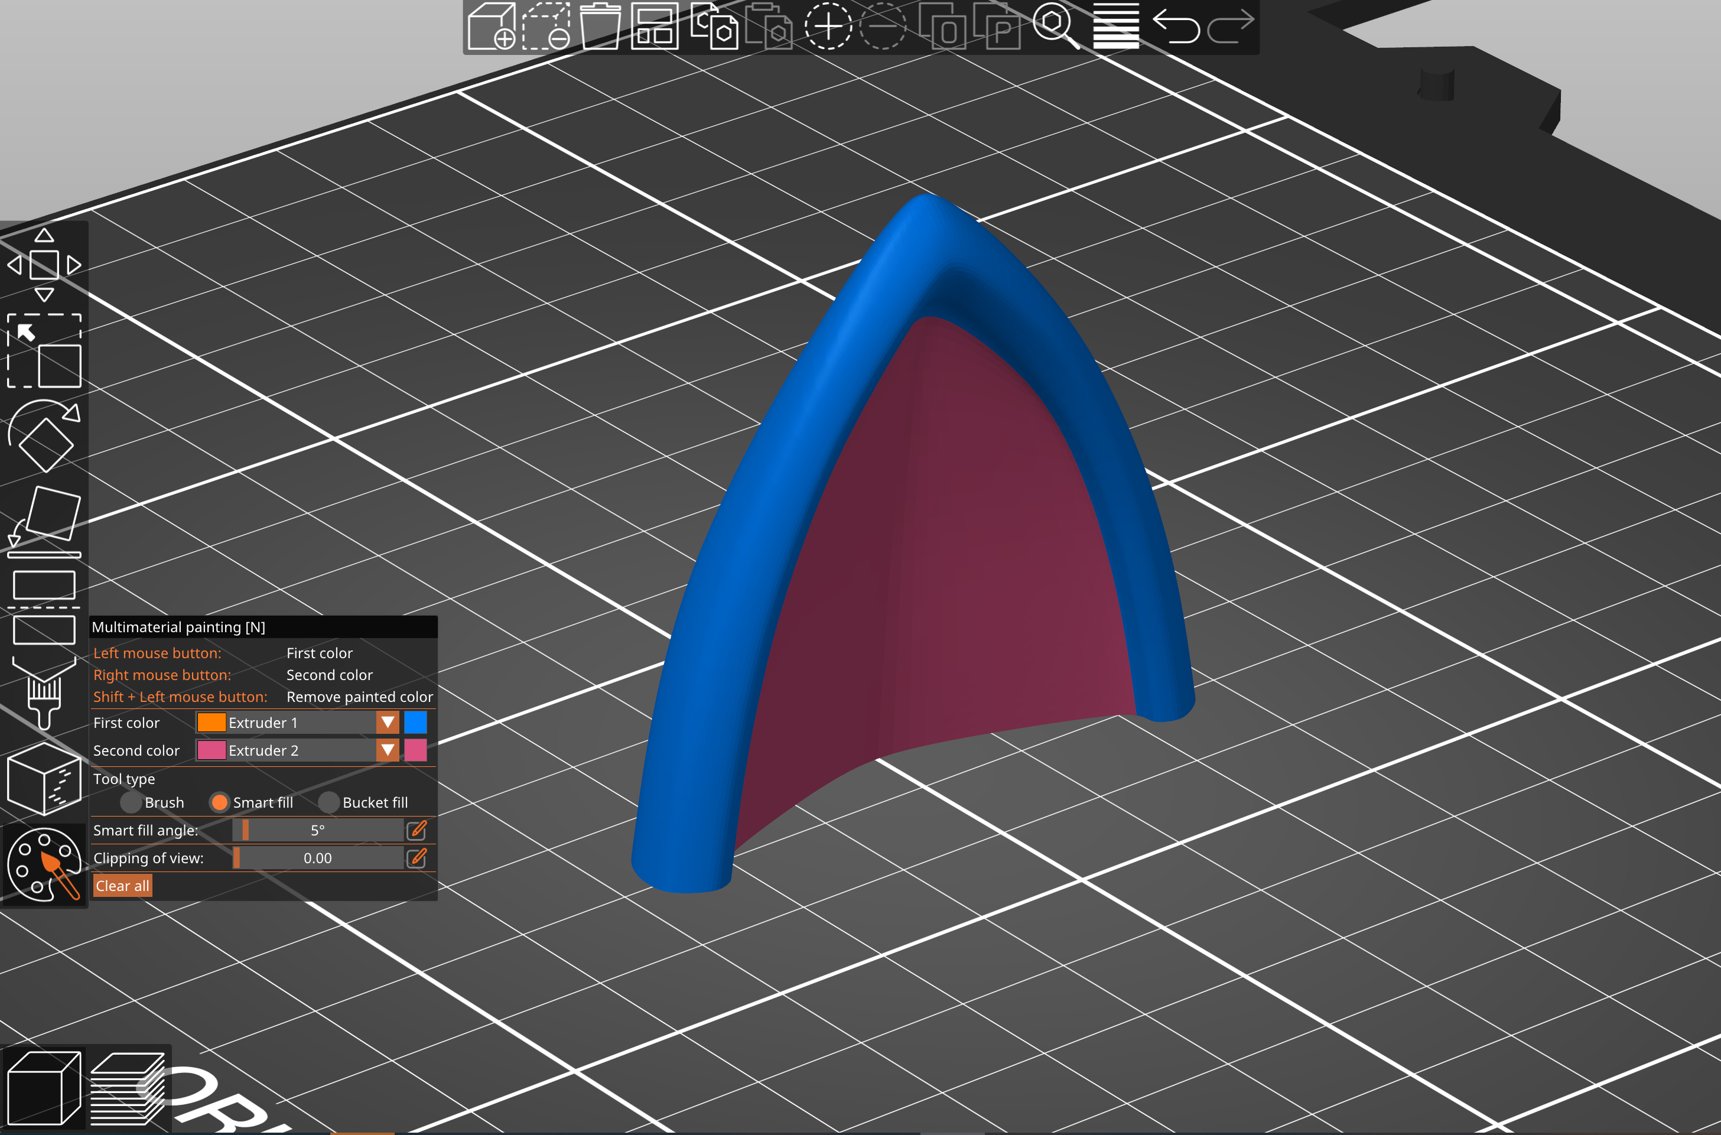Add an instance with the plus icon
The image size is (1721, 1135).
(x=828, y=26)
